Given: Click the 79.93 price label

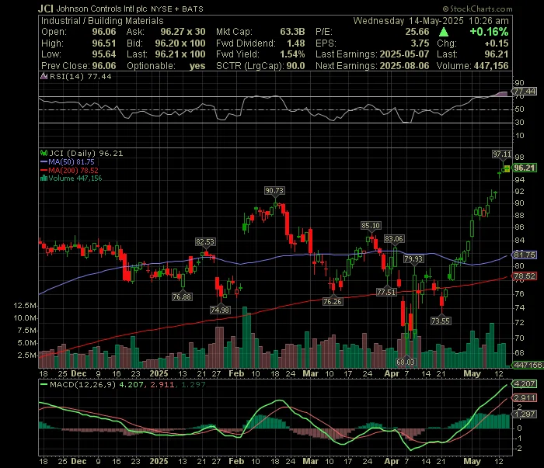Looking at the screenshot, I should pos(413,259).
